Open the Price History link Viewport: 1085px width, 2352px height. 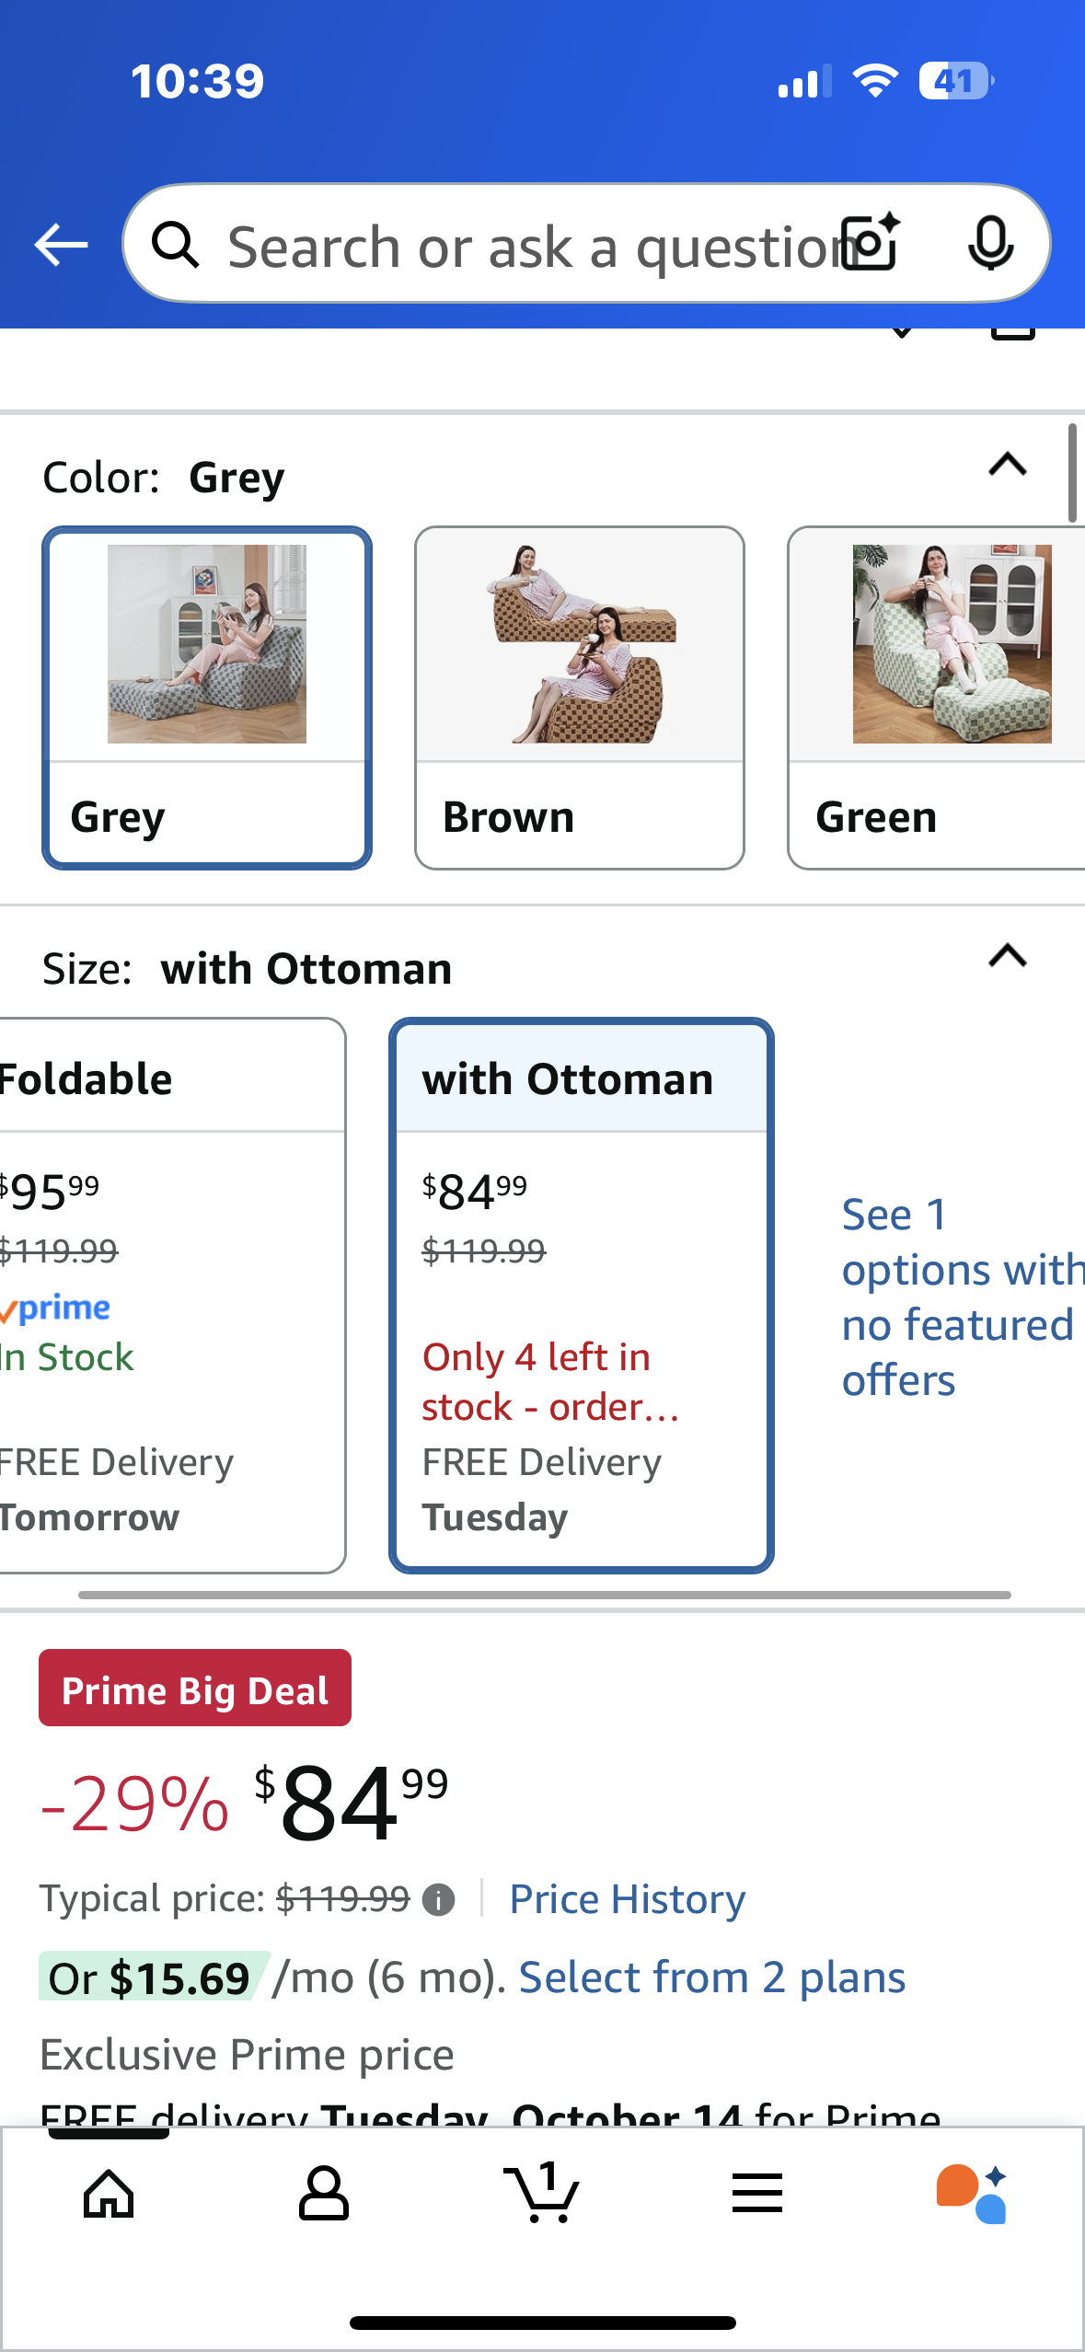tap(628, 1900)
